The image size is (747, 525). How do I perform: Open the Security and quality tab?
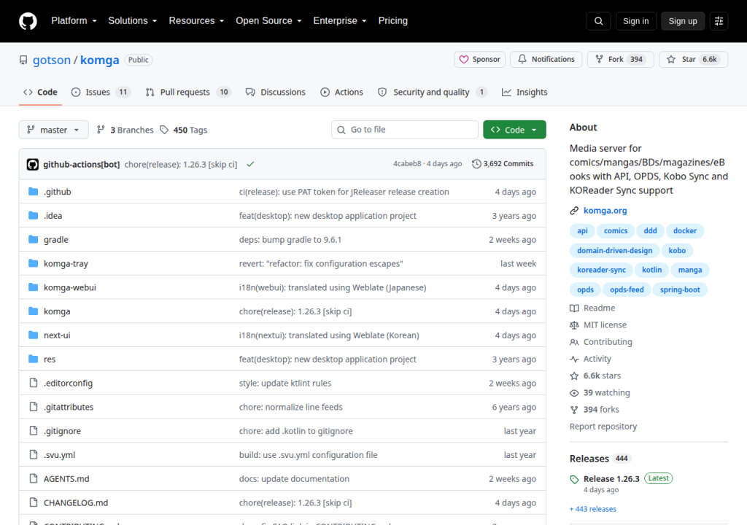pyautogui.click(x=432, y=92)
